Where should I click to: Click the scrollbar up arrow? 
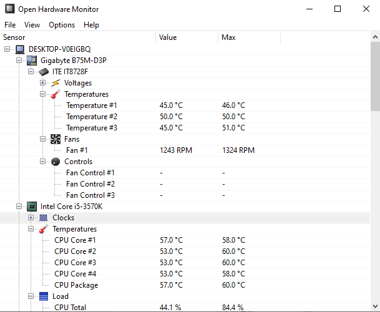(375, 37)
